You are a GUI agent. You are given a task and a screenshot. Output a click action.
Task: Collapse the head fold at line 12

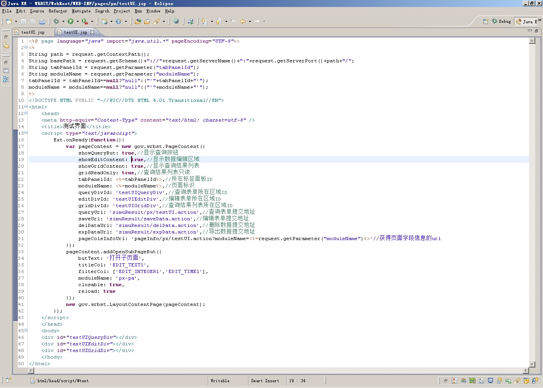[26, 113]
